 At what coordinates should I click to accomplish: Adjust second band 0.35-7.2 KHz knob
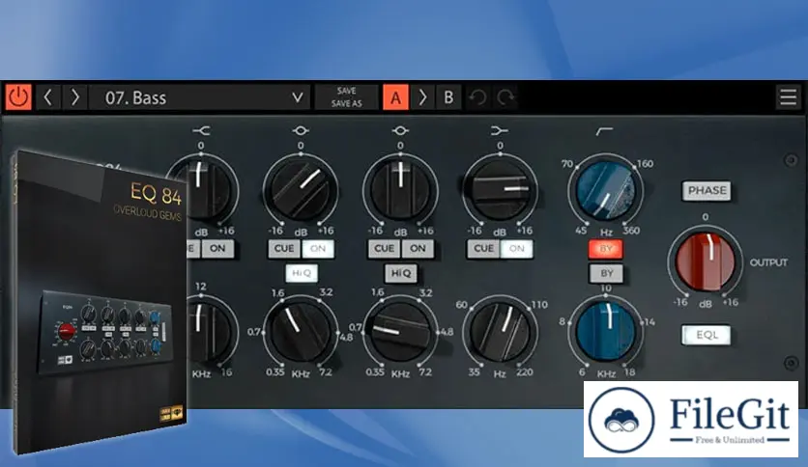[301, 331]
